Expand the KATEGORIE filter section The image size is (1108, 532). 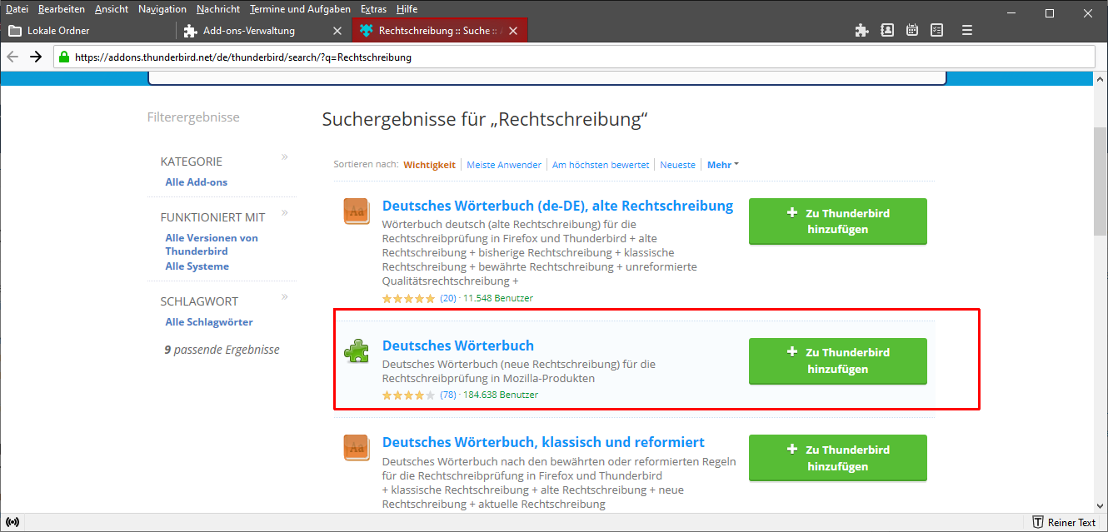[284, 157]
